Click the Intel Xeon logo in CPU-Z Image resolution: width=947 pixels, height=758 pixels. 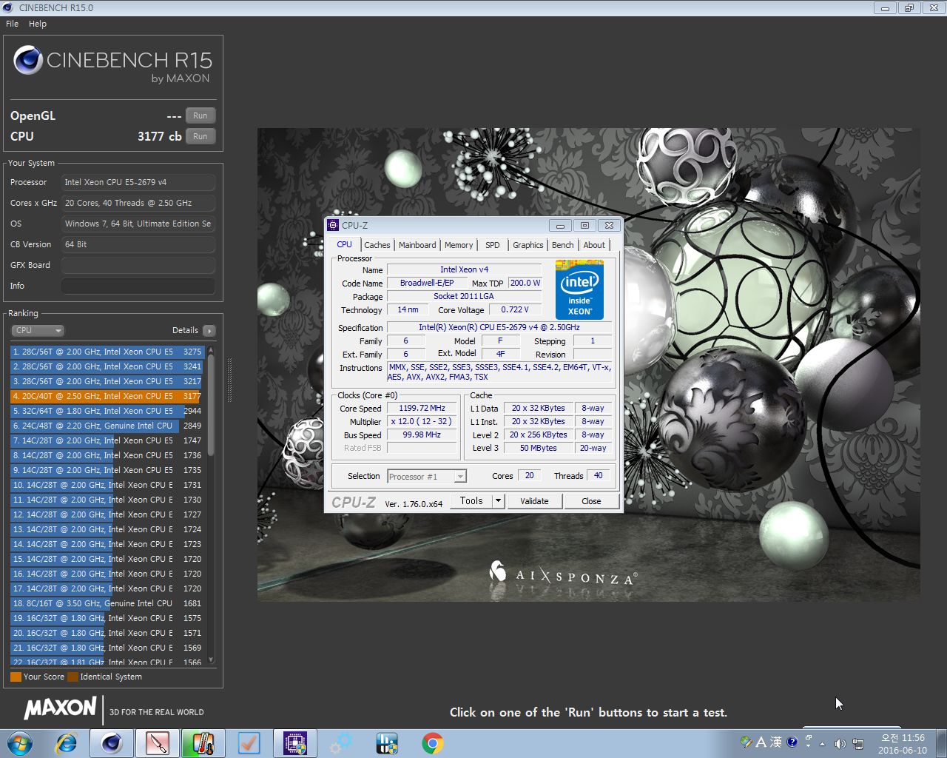(x=579, y=289)
